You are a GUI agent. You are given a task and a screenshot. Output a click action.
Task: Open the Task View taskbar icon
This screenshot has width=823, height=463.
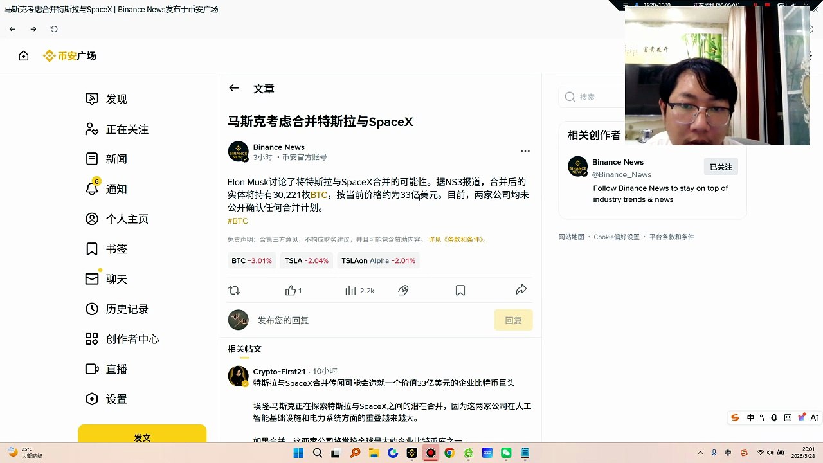pos(336,453)
